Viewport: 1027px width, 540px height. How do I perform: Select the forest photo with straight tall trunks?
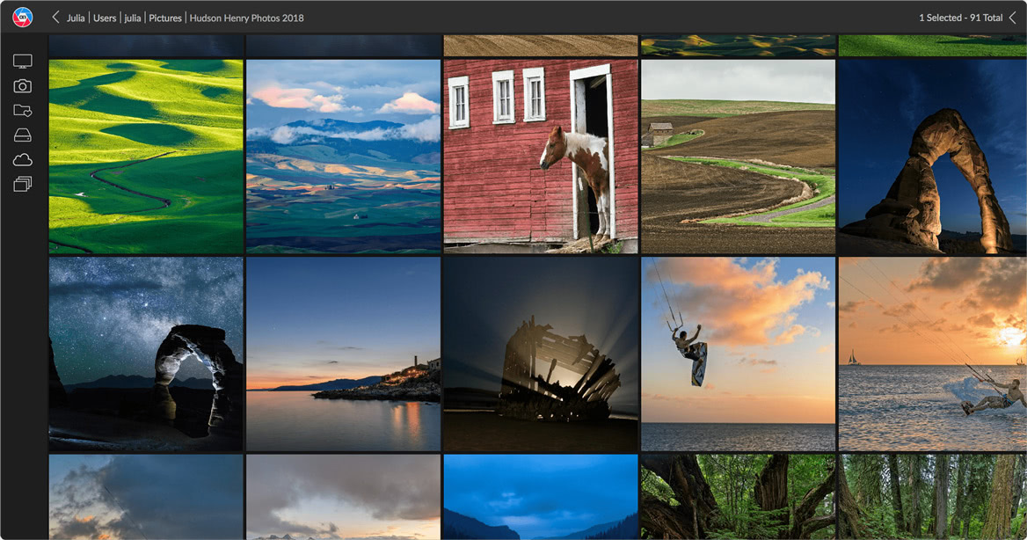[x=933, y=497]
